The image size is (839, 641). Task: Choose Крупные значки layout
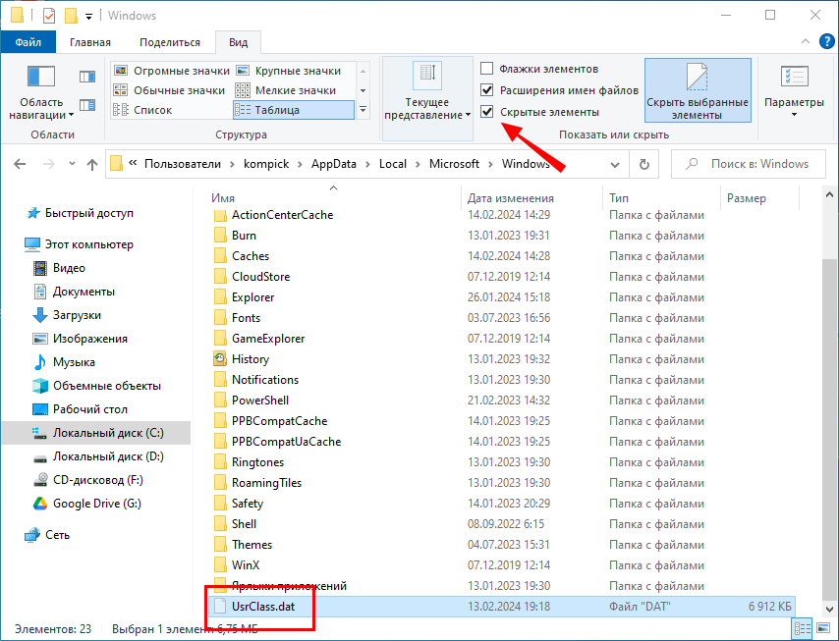pyautogui.click(x=289, y=71)
